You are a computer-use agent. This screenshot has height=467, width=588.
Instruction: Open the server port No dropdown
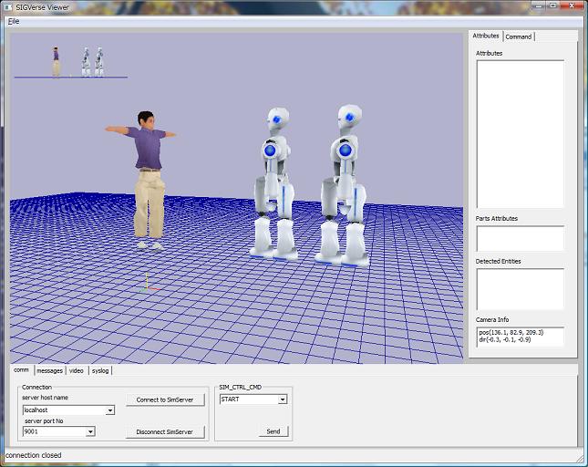(x=90, y=431)
